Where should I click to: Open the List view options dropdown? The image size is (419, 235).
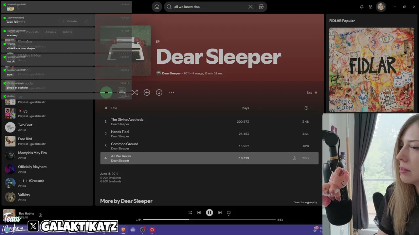312,93
